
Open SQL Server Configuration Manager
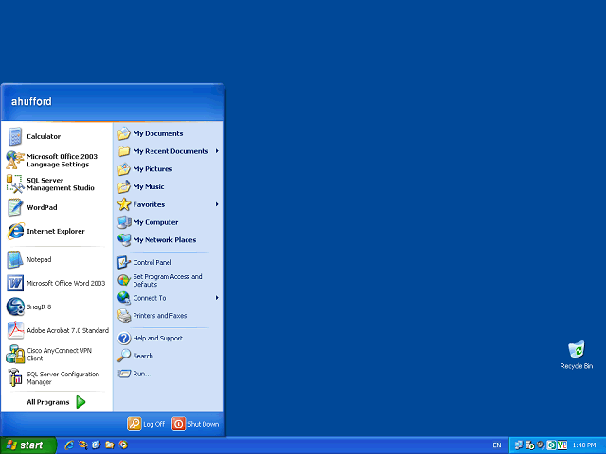click(57, 378)
